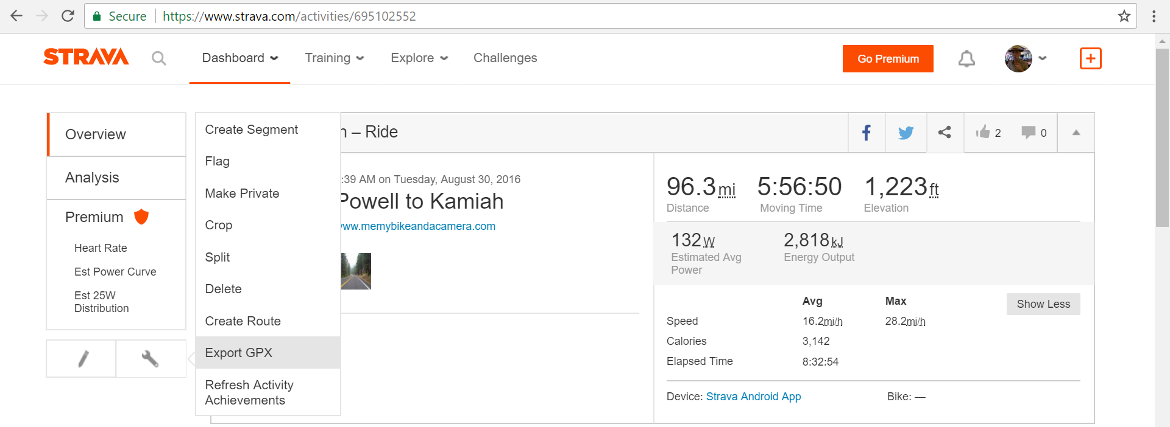
Task: Collapse the activity header triangle
Action: [x=1076, y=133]
